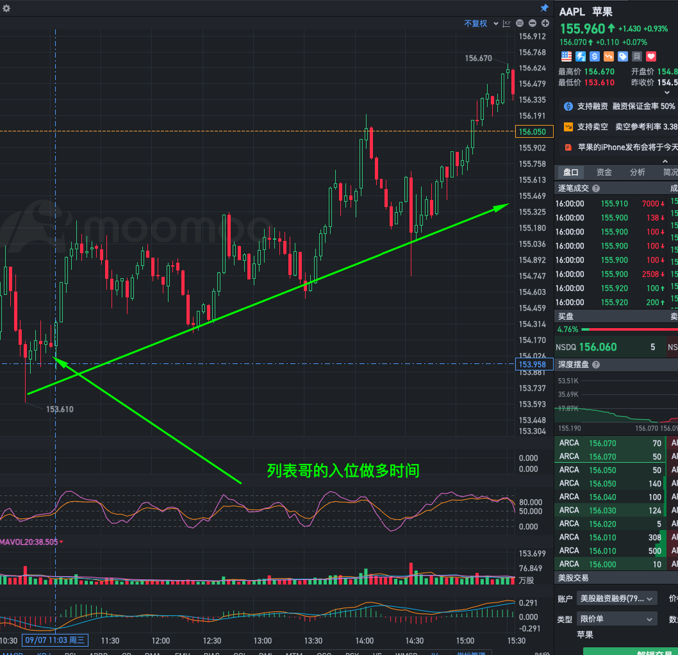Click the 美股交易 section header
Image resolution: width=678 pixels, height=655 pixels.
coord(573,578)
